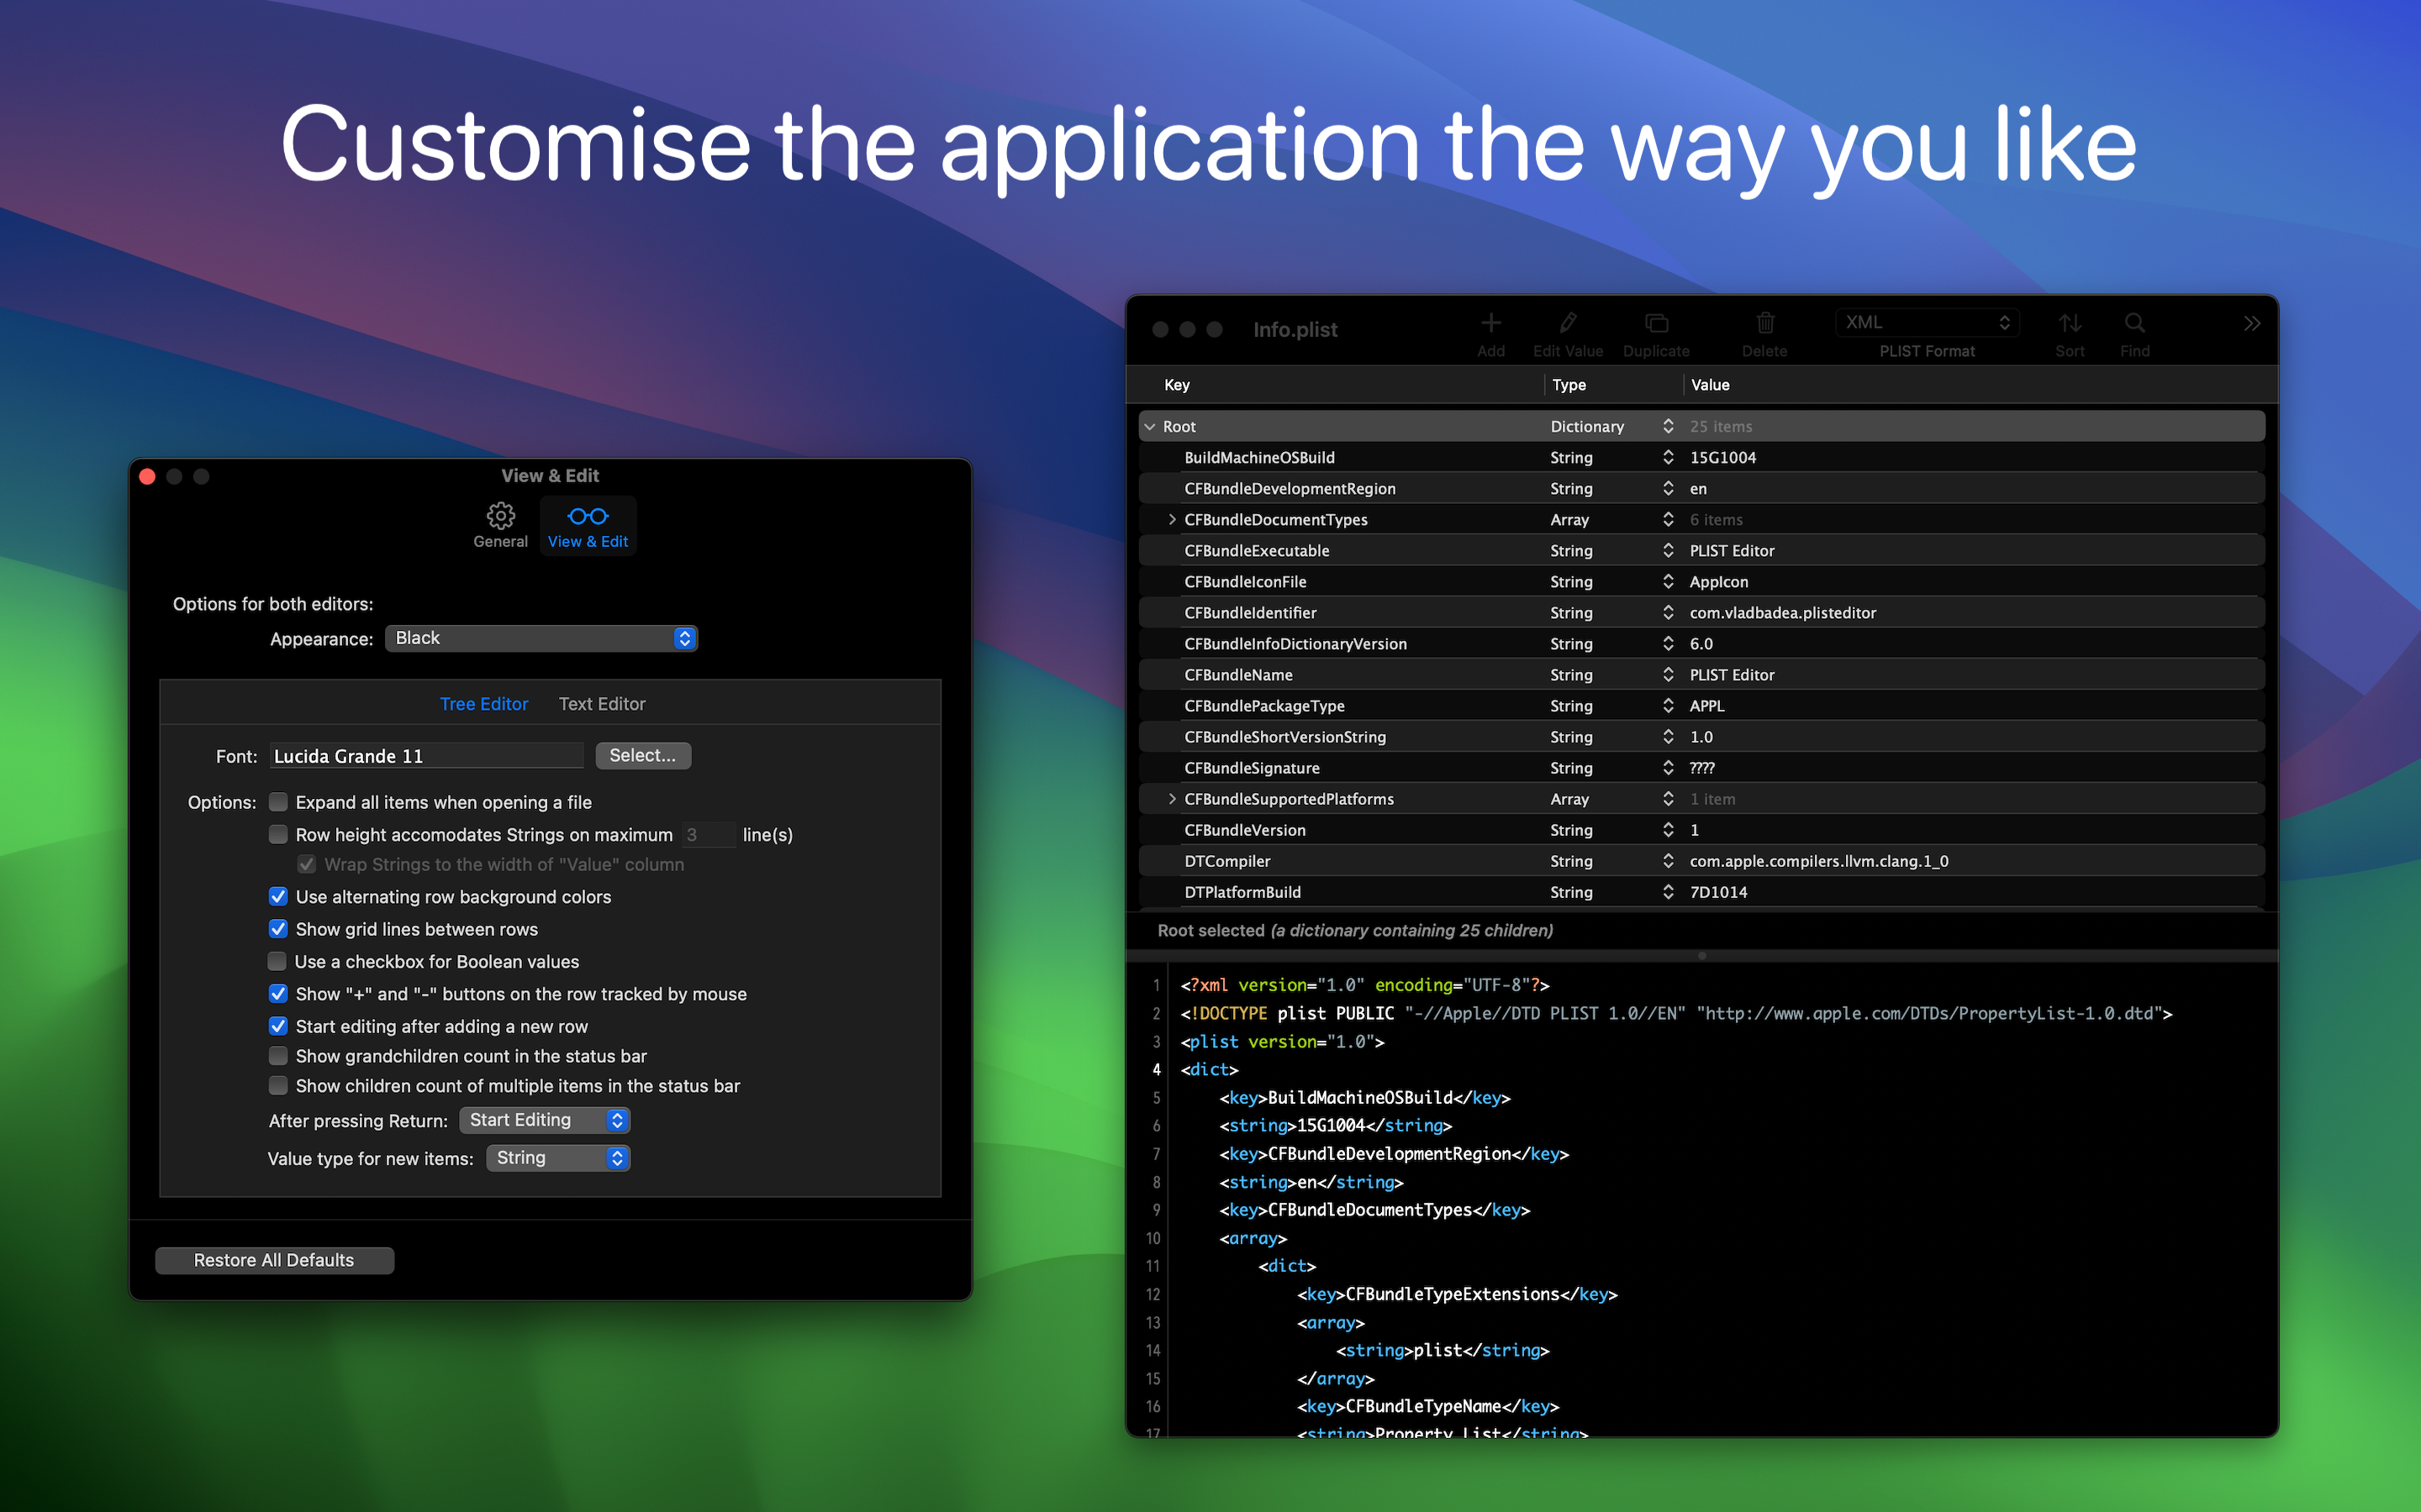Click the Edit Value pencil icon
Viewport: 2421px width, 1512px height.
1568,323
